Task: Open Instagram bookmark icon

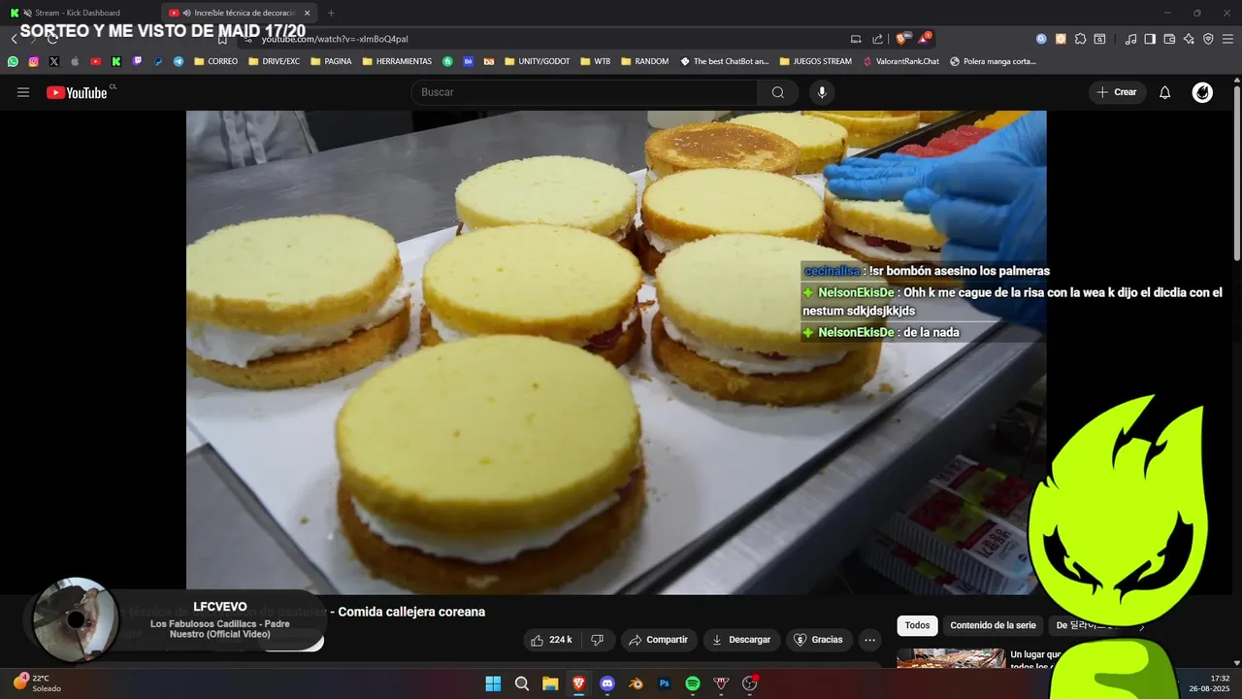Action: [x=33, y=61]
